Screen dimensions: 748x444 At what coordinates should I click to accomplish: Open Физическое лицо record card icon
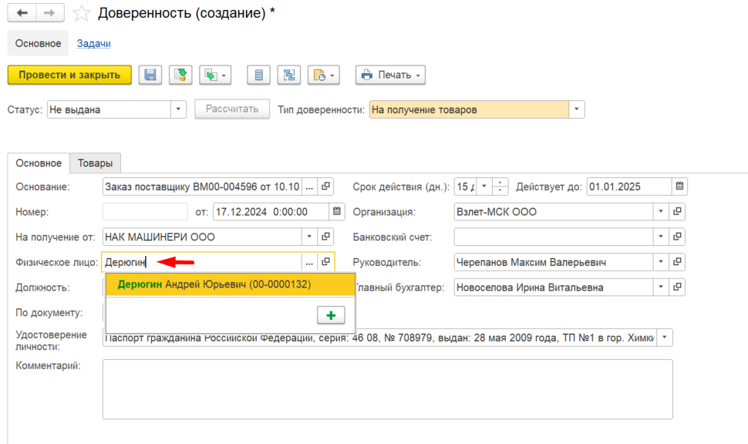(x=326, y=262)
